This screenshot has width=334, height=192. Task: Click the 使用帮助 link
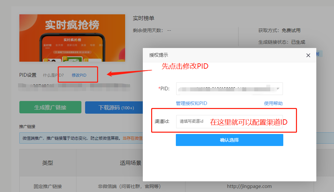tap(273, 103)
